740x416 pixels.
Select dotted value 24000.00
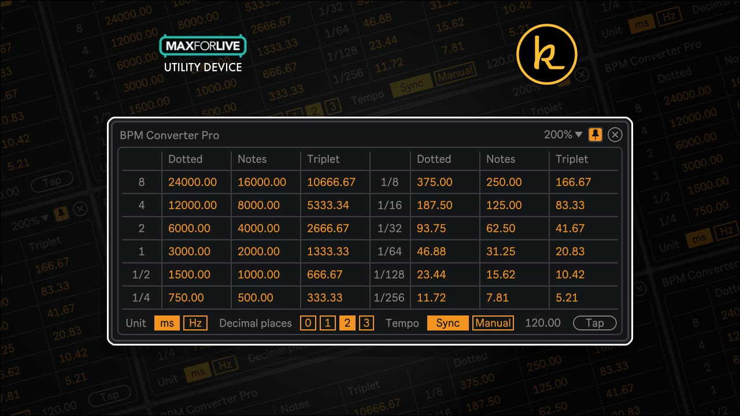[193, 182]
